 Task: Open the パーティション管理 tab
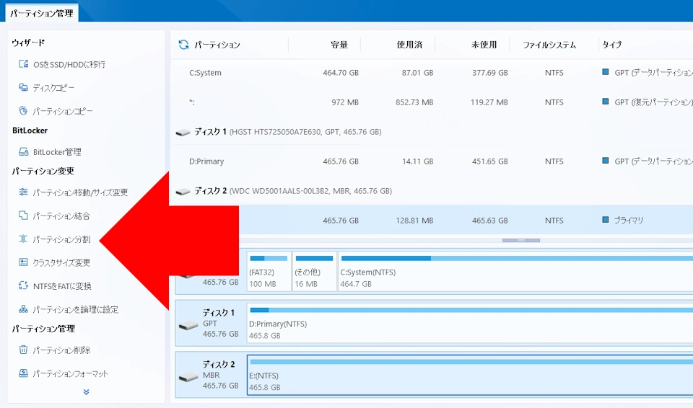pyautogui.click(x=42, y=13)
